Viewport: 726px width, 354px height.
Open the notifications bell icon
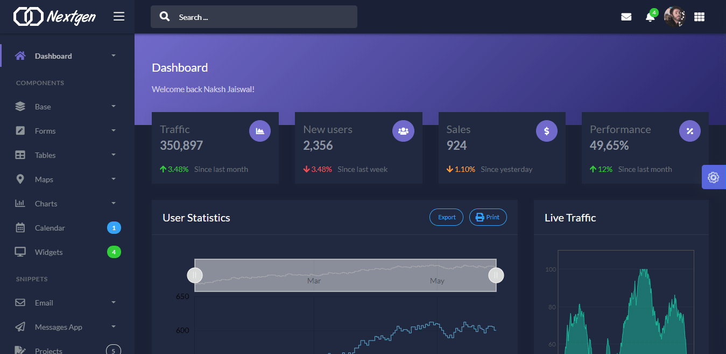(x=649, y=17)
